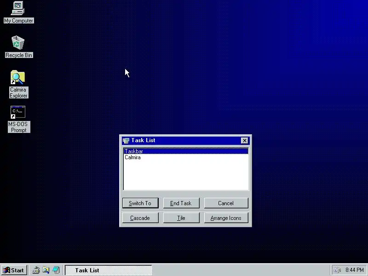Click the Arrange Icons button

pyautogui.click(x=226, y=218)
